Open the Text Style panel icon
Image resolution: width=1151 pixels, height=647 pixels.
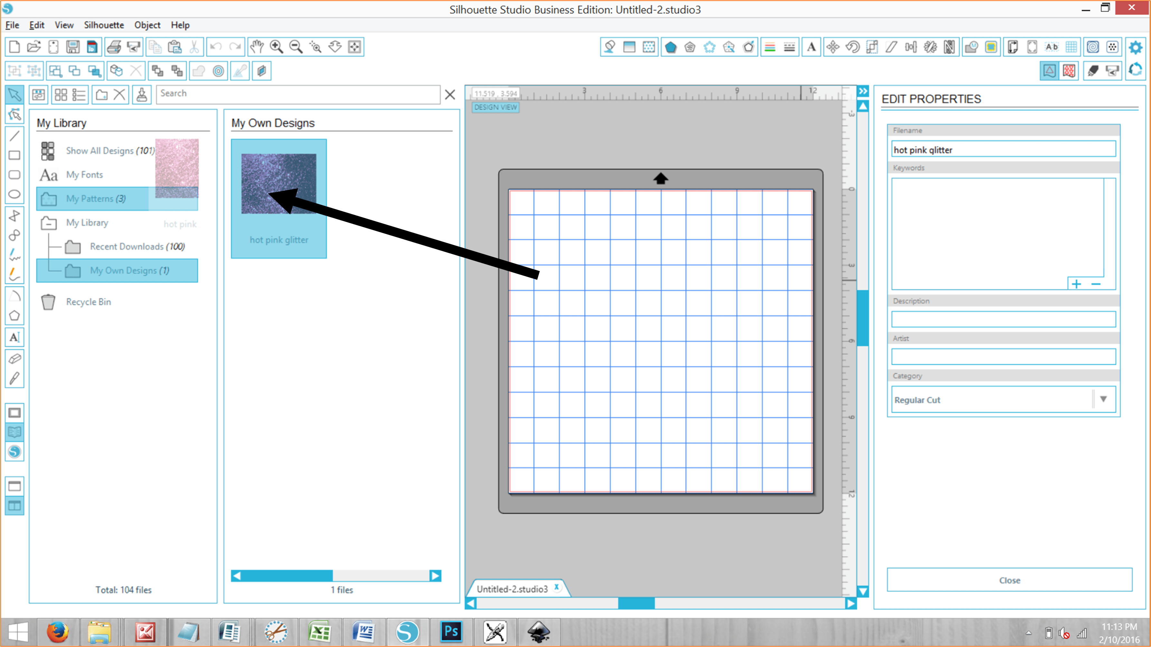click(x=812, y=47)
